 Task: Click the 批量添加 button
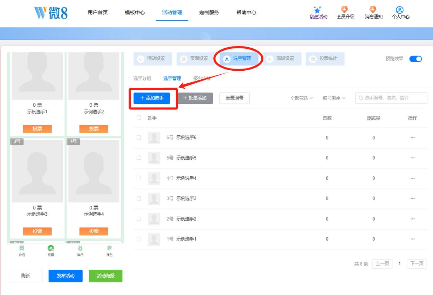click(x=195, y=98)
